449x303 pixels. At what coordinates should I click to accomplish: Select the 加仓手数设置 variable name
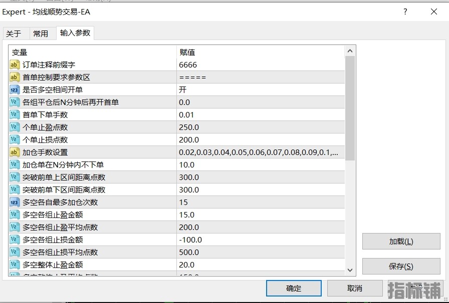tap(45, 152)
